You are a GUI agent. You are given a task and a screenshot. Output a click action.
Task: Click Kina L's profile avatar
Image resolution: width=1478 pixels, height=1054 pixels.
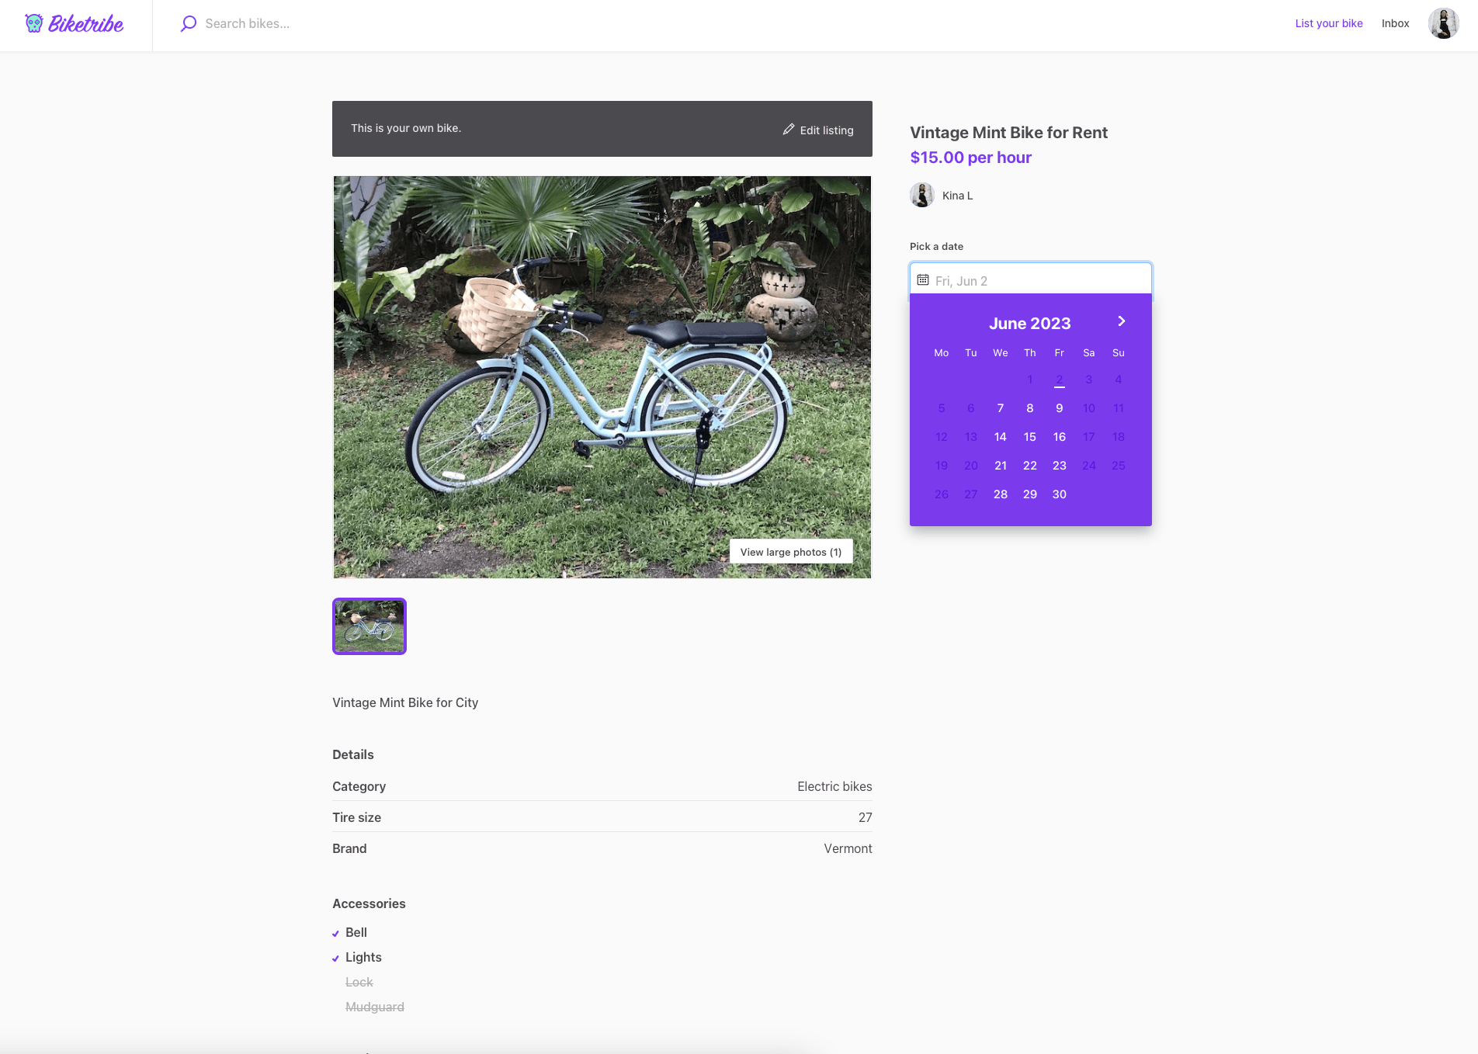[x=921, y=195]
